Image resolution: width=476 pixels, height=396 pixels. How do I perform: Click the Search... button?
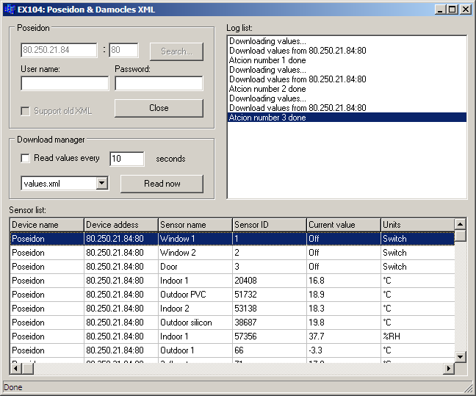tap(176, 51)
